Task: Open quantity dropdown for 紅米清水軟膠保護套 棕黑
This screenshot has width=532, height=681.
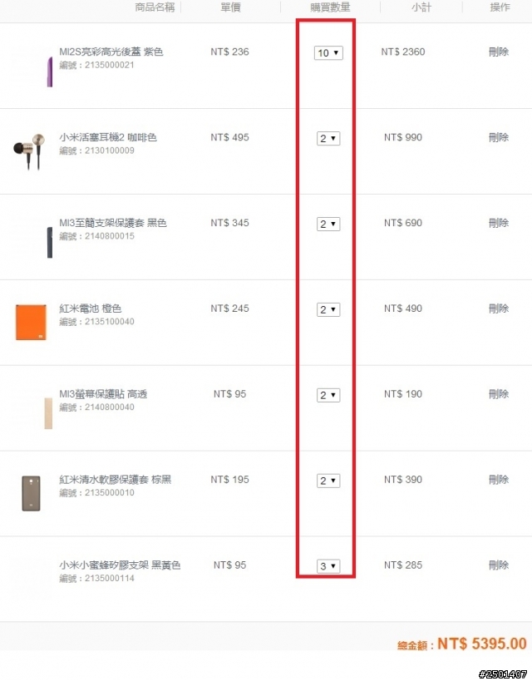Action: pos(328,481)
